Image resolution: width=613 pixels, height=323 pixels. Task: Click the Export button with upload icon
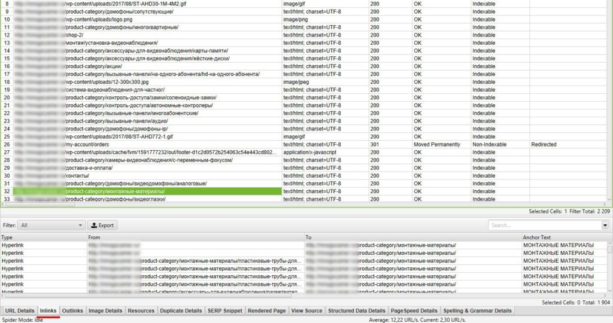[102, 226]
